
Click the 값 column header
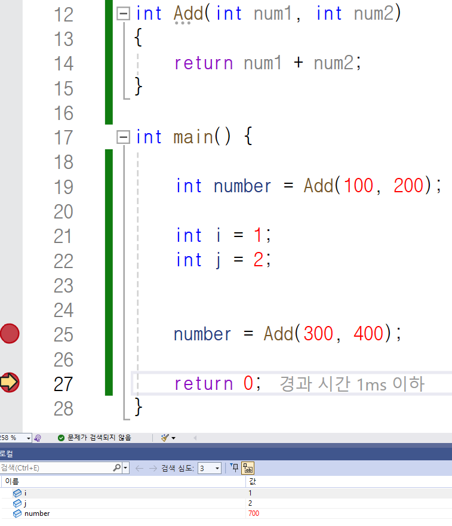349,481
